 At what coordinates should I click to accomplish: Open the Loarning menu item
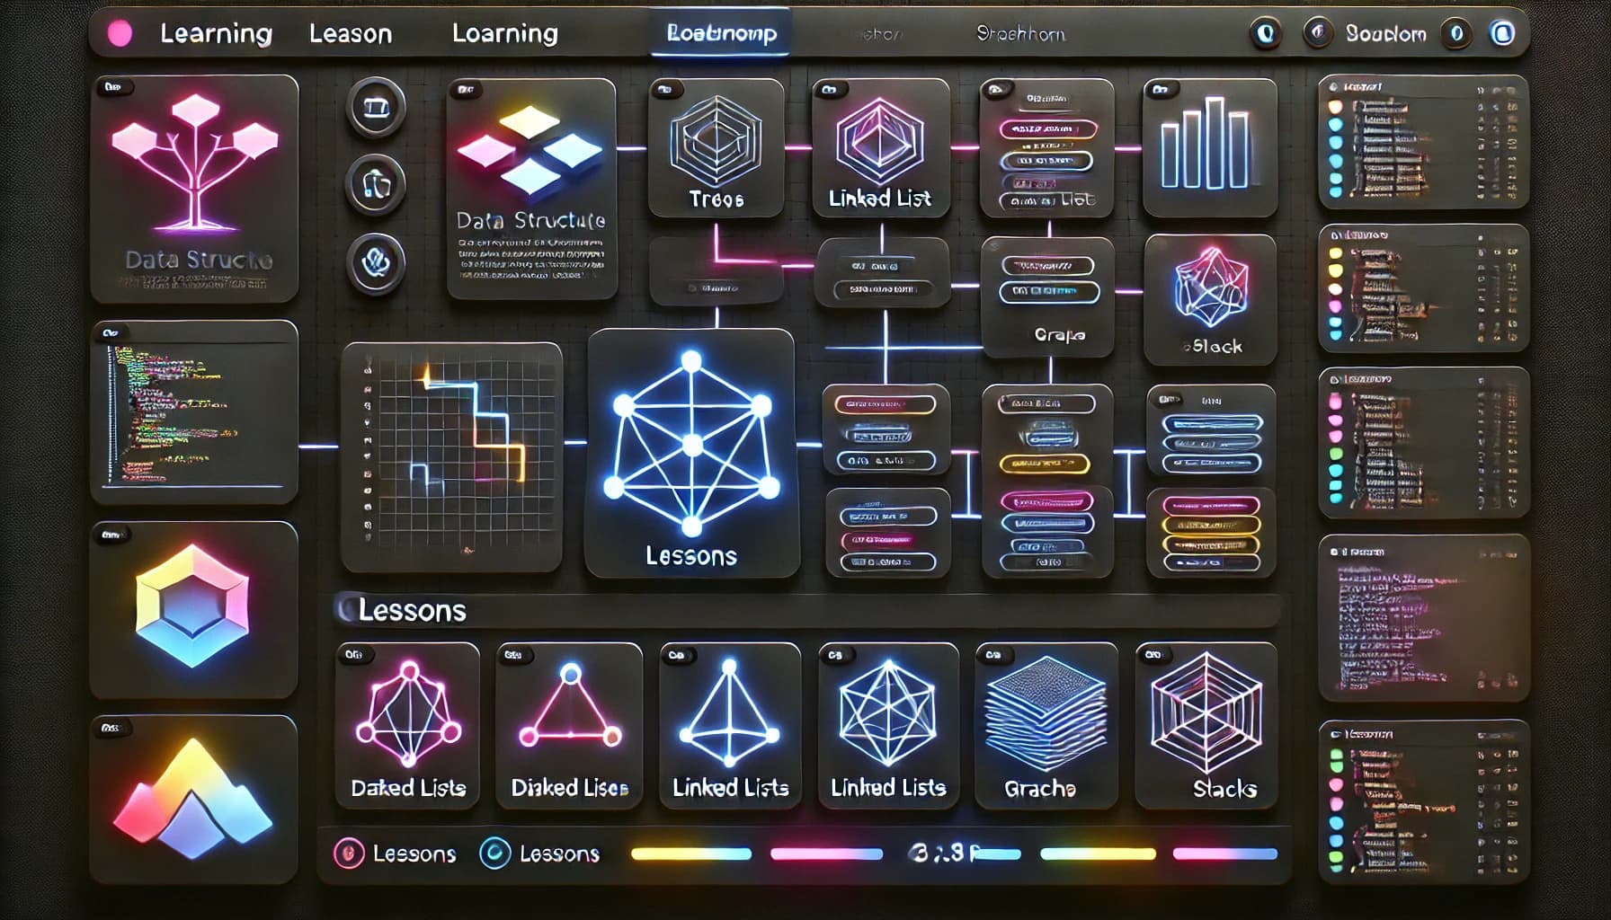click(x=504, y=34)
